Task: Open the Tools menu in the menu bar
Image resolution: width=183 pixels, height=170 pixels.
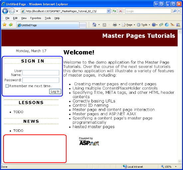Action: coord(48,18)
